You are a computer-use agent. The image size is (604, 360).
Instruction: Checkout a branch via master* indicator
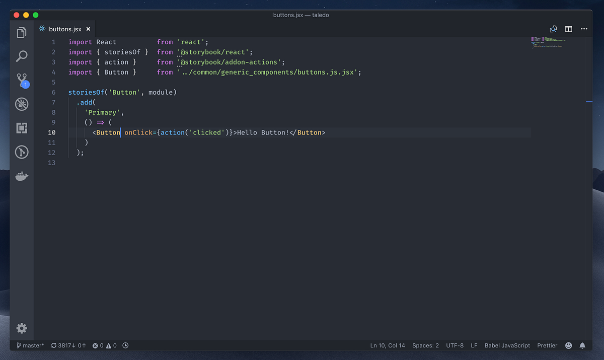tap(29, 345)
